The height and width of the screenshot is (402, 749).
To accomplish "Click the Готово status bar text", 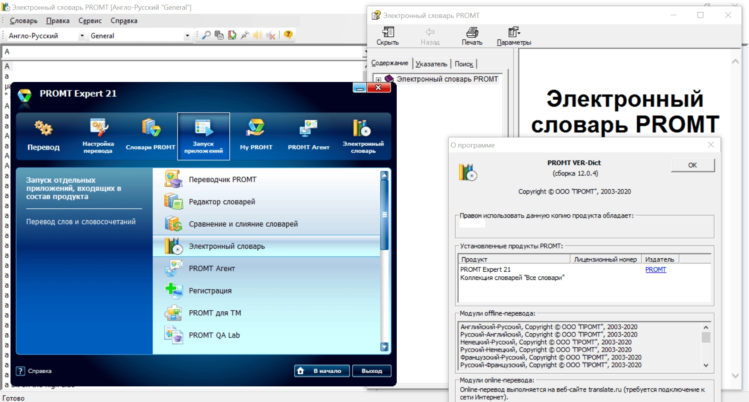I will point(14,398).
